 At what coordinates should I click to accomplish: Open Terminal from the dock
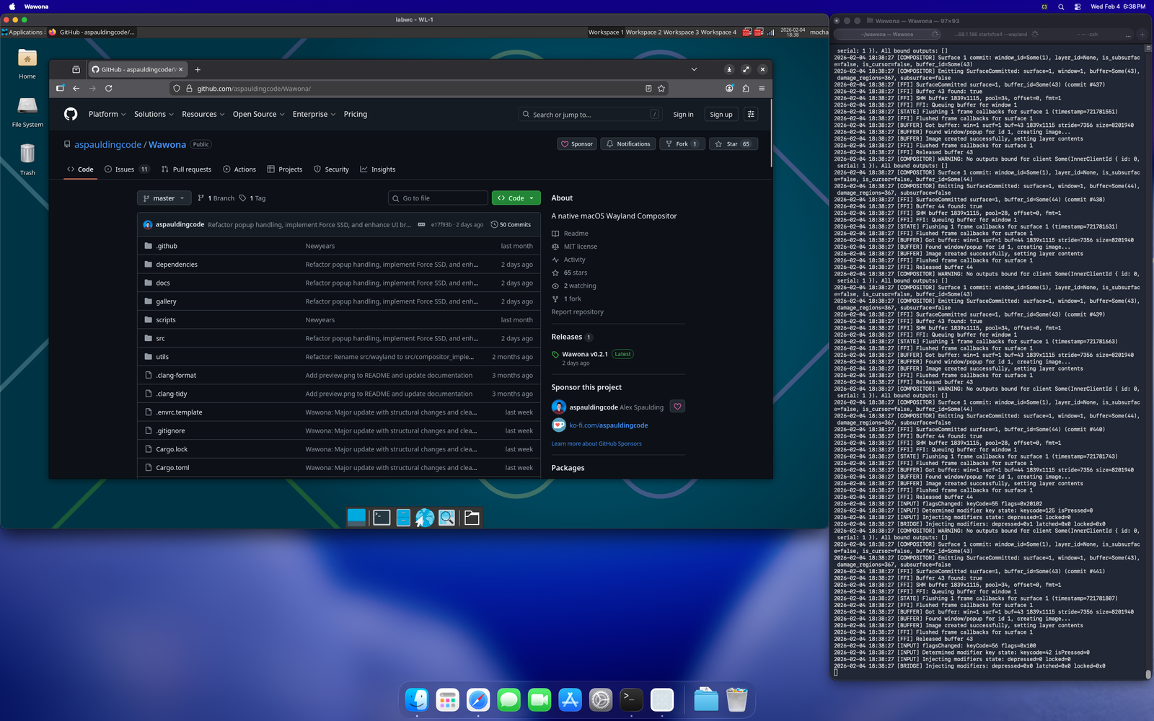(630, 699)
